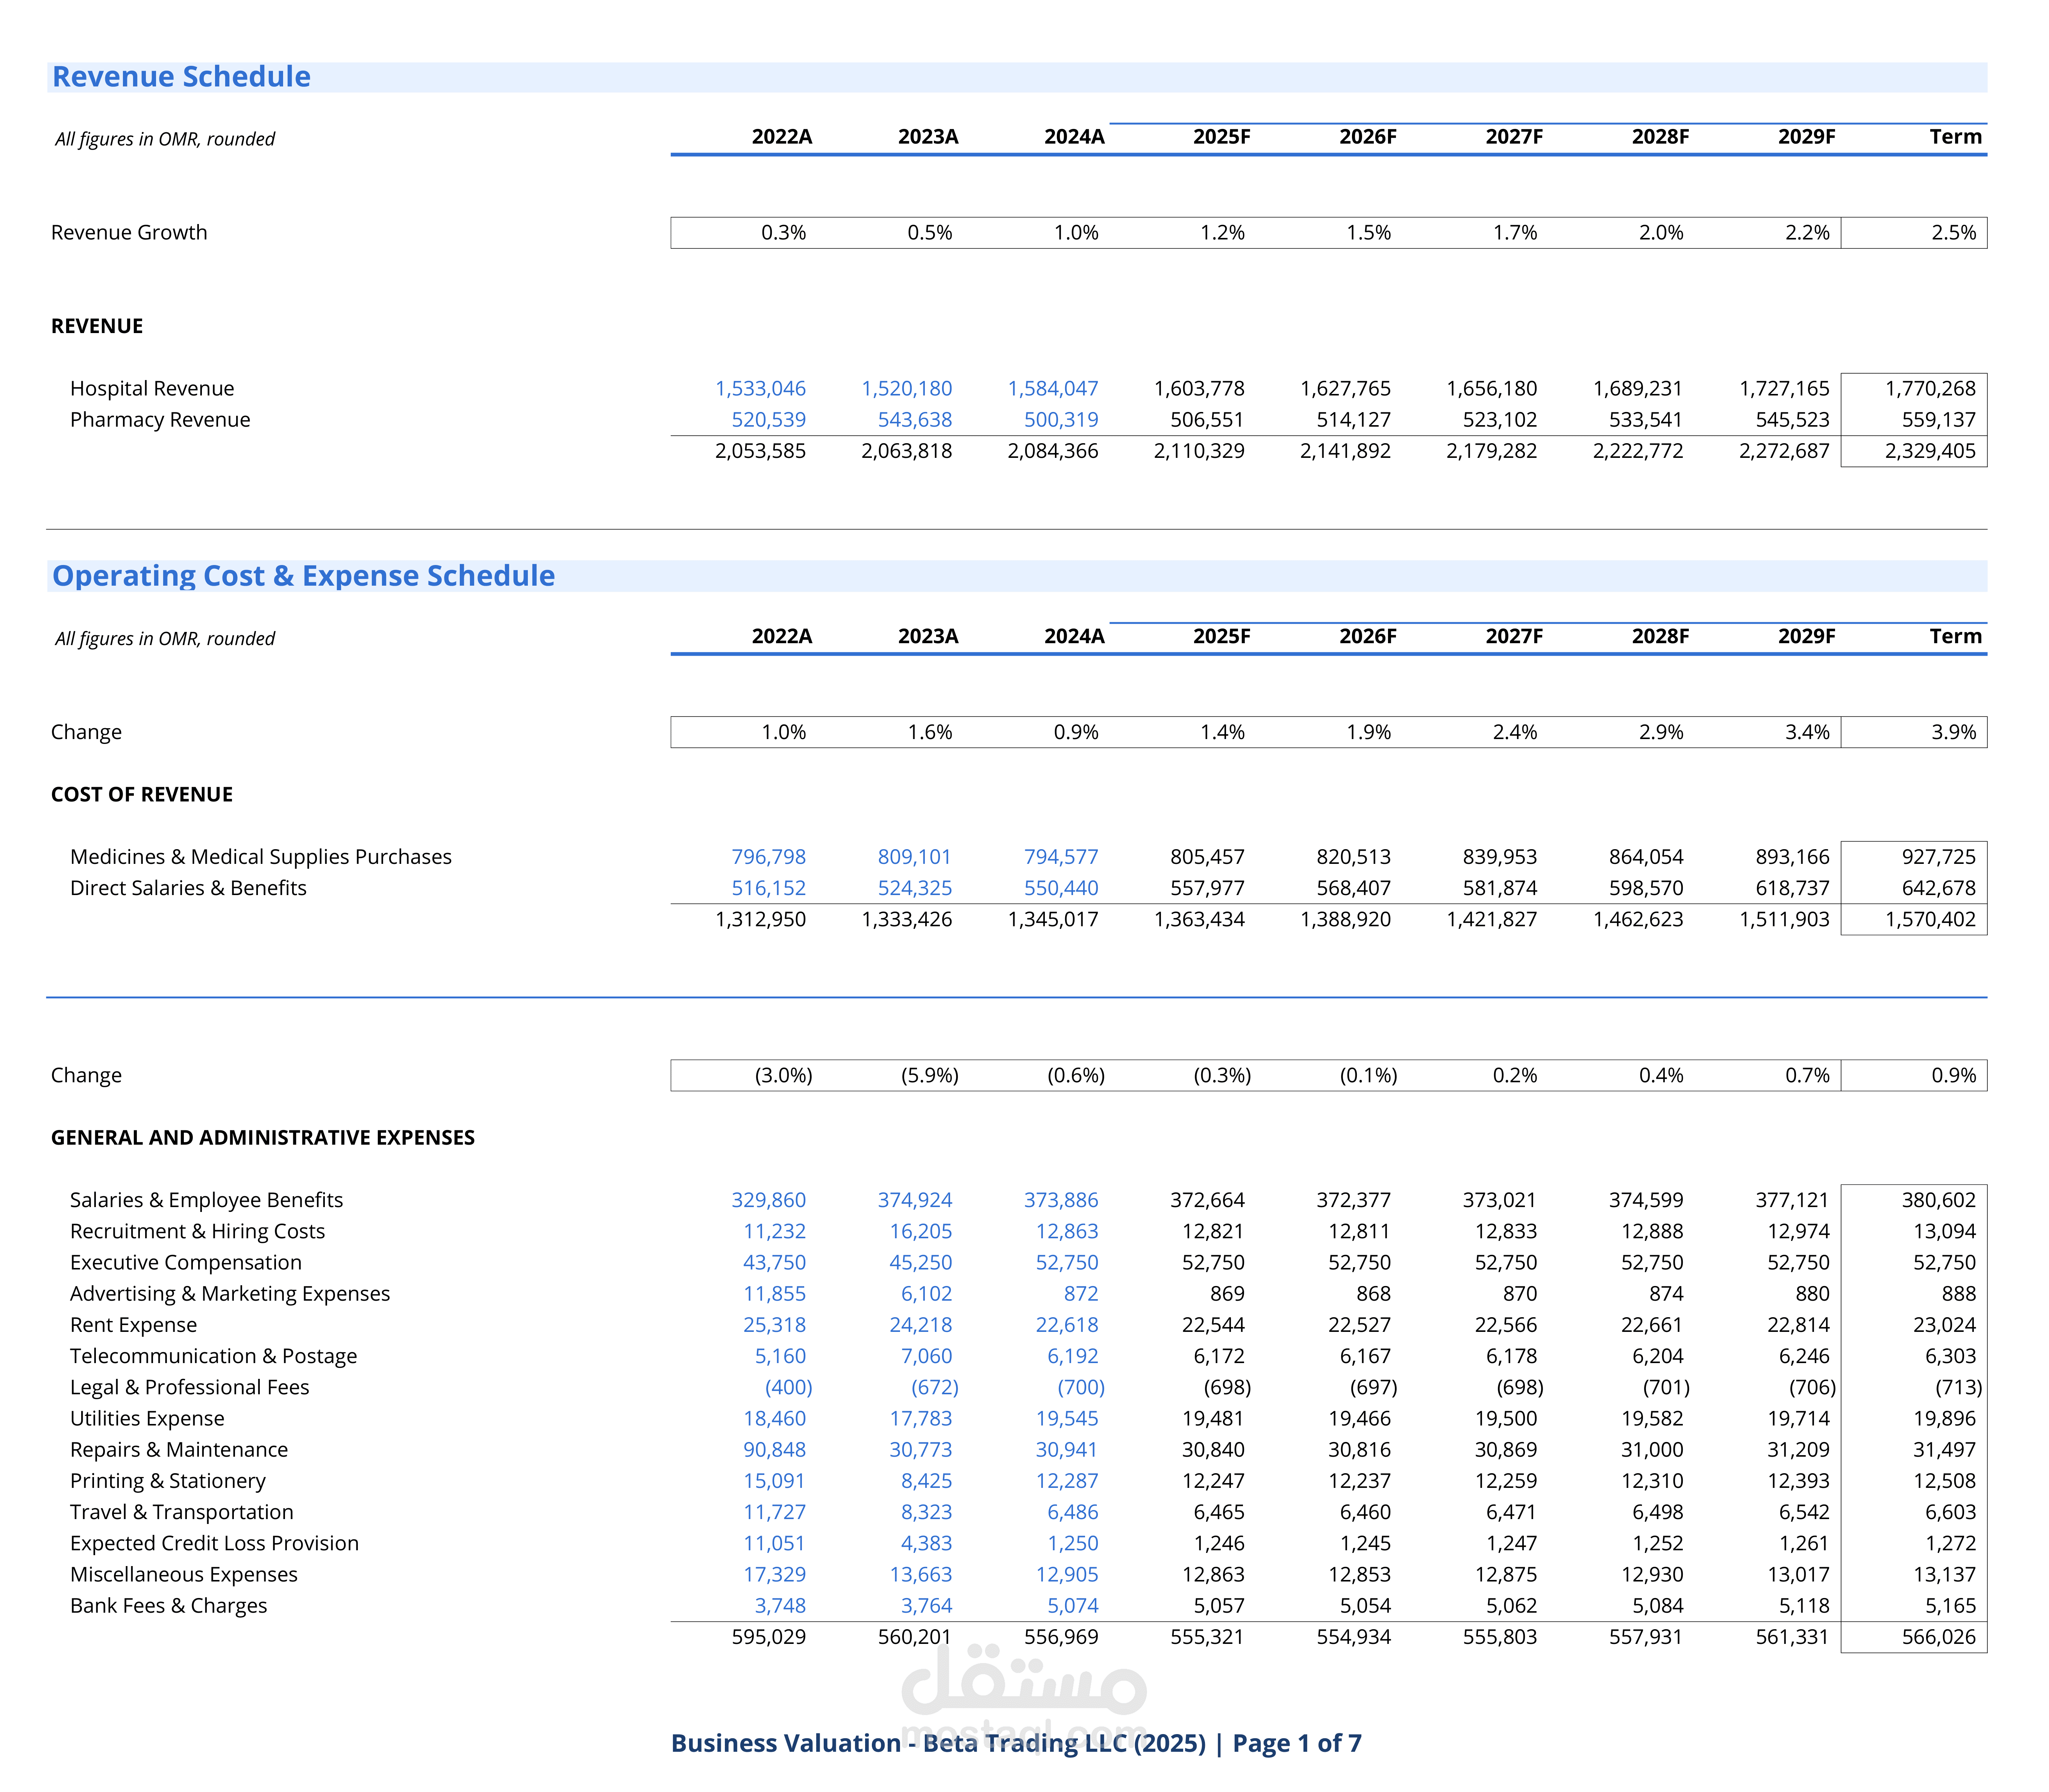The height and width of the screenshot is (1792, 2049).
Task: Select 2022A Legal & Professional Fees (400)
Action: pyautogui.click(x=788, y=1388)
